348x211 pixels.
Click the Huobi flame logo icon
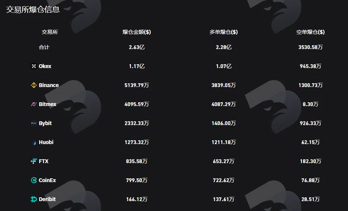pos(34,142)
